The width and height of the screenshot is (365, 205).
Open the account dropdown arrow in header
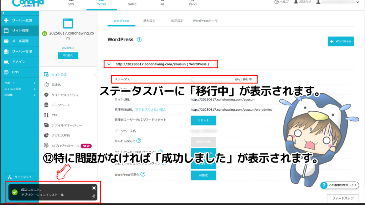358,2
